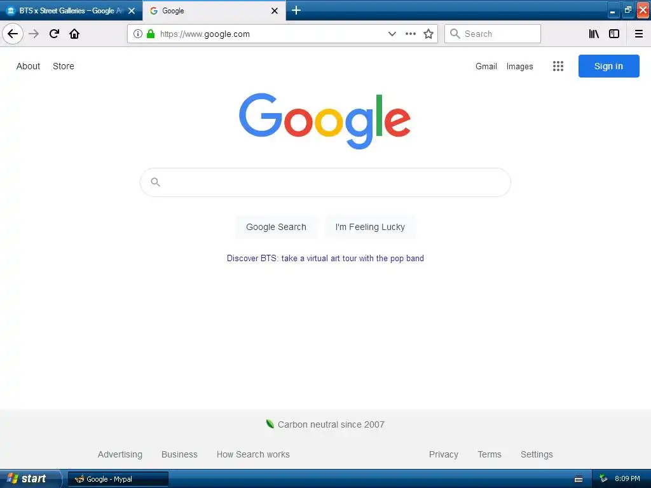Open Gmail
The height and width of the screenshot is (488, 651).
pos(486,66)
